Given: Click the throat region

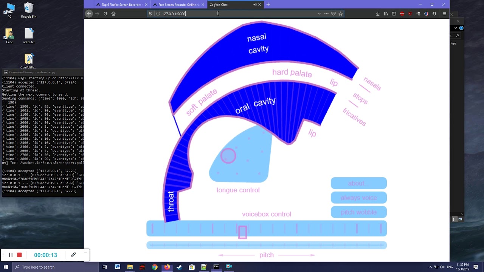Looking at the screenshot, I should pos(171,201).
